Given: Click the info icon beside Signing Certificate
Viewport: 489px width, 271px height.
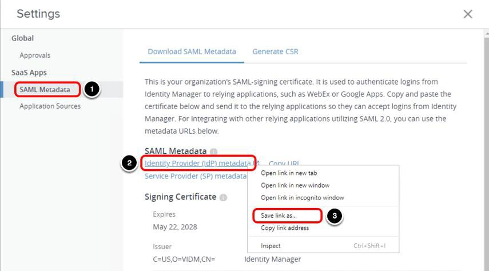Looking at the screenshot, I should click(x=223, y=197).
